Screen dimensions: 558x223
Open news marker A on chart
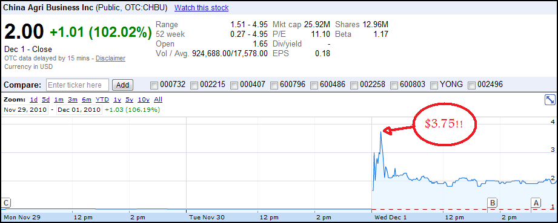pyautogui.click(x=536, y=203)
